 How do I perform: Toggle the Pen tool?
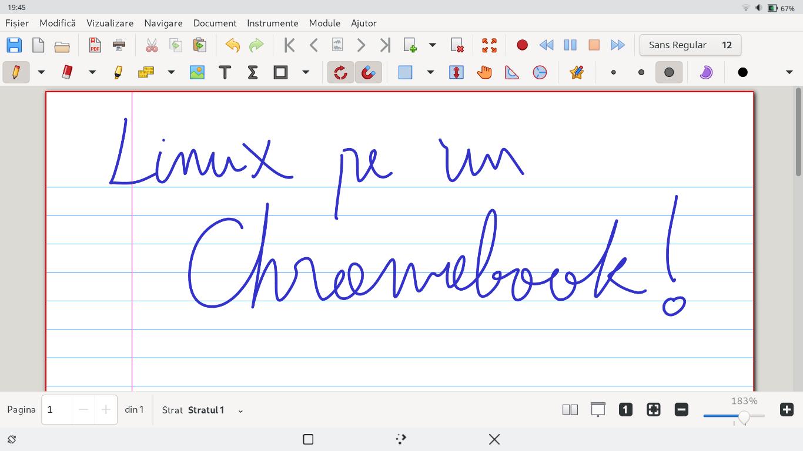[x=16, y=72]
